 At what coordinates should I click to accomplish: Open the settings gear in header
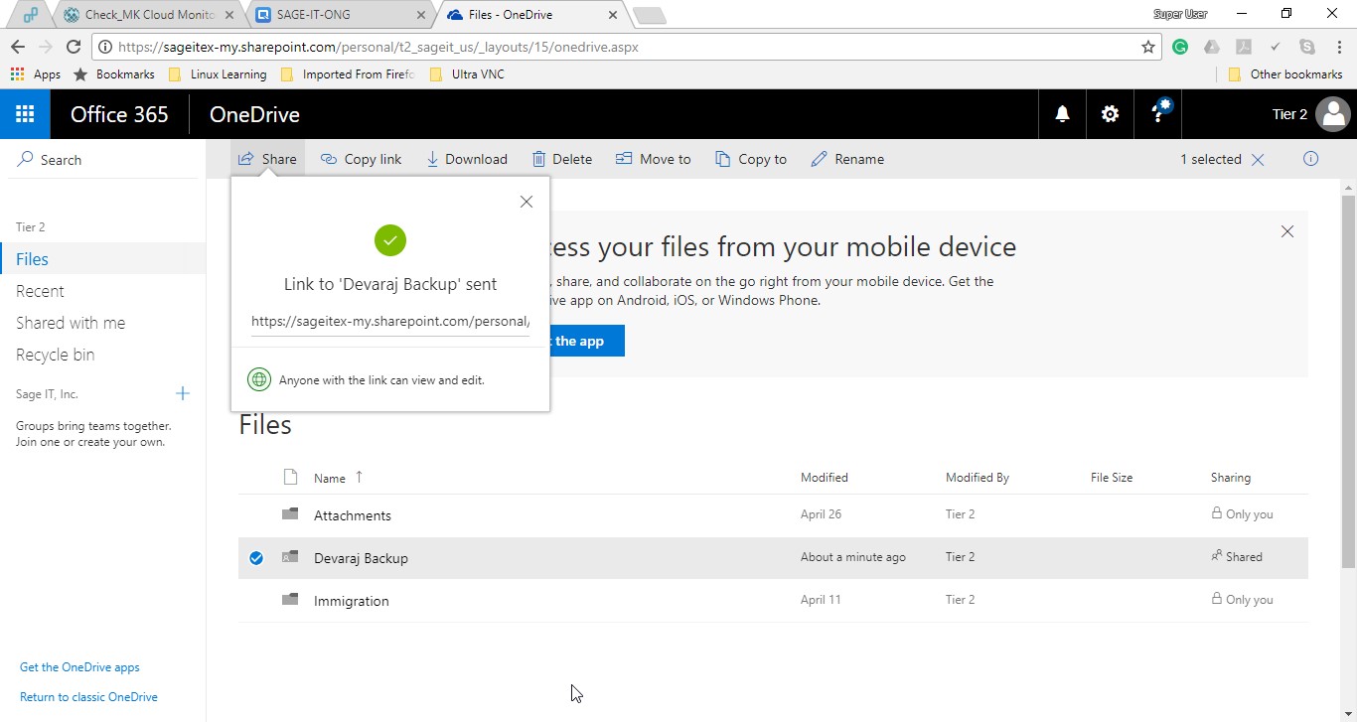click(1110, 114)
